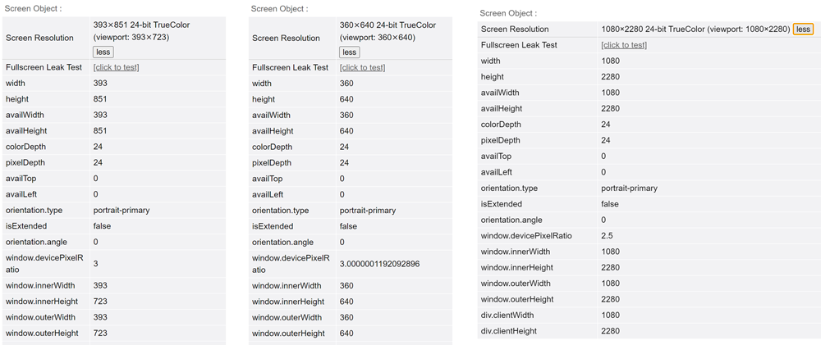This screenshot has height=345, width=821.
Task: Collapse details with less button under 360×640
Action: [349, 52]
